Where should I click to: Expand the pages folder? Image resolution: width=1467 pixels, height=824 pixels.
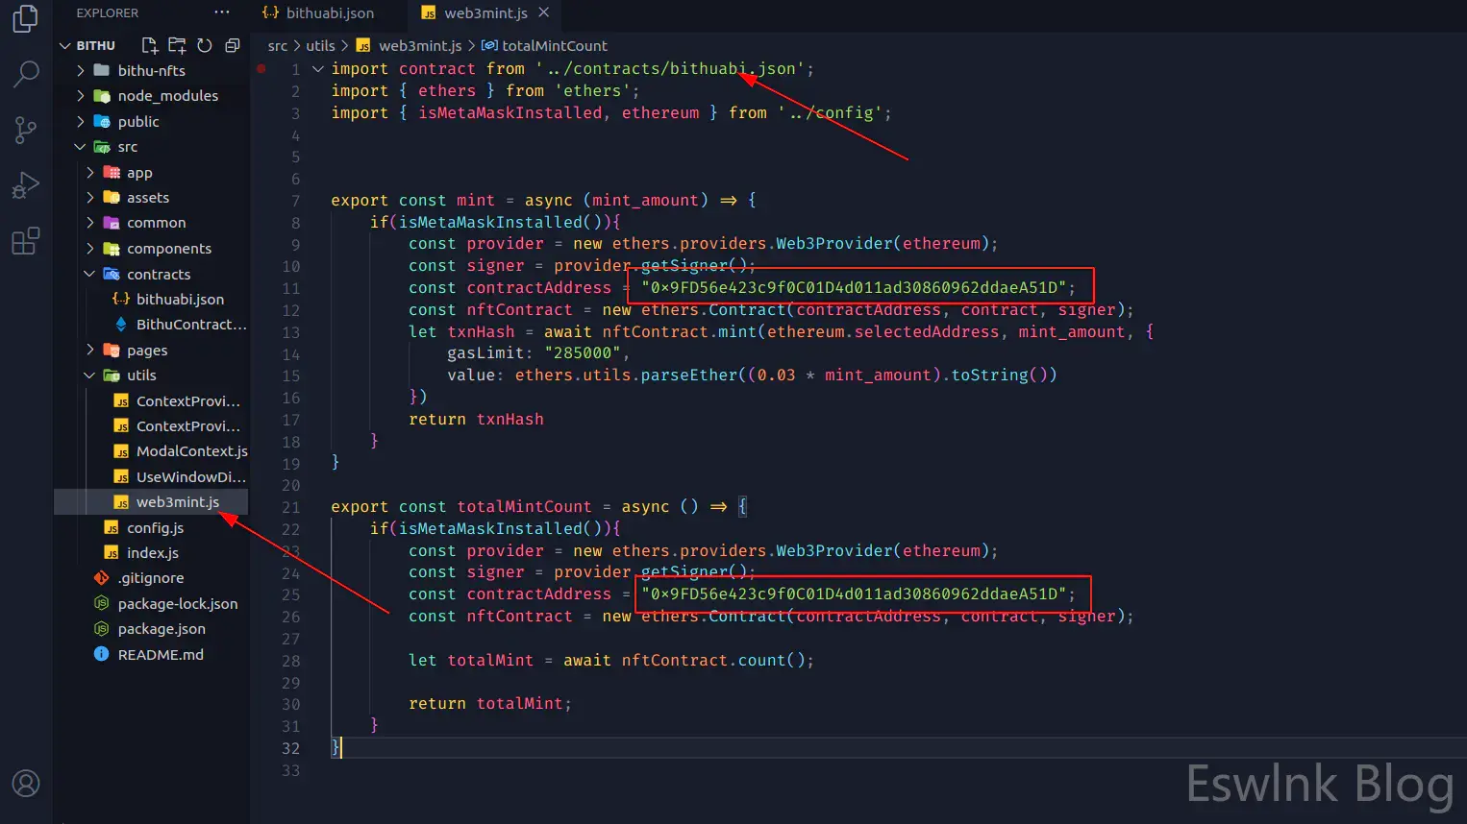click(x=146, y=351)
